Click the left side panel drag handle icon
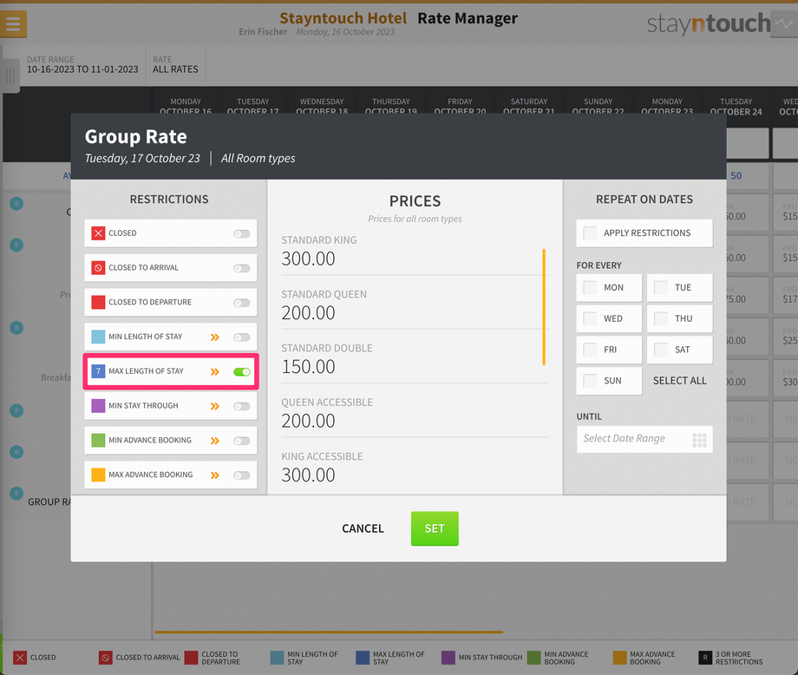The width and height of the screenshot is (798, 675). pyautogui.click(x=10, y=76)
